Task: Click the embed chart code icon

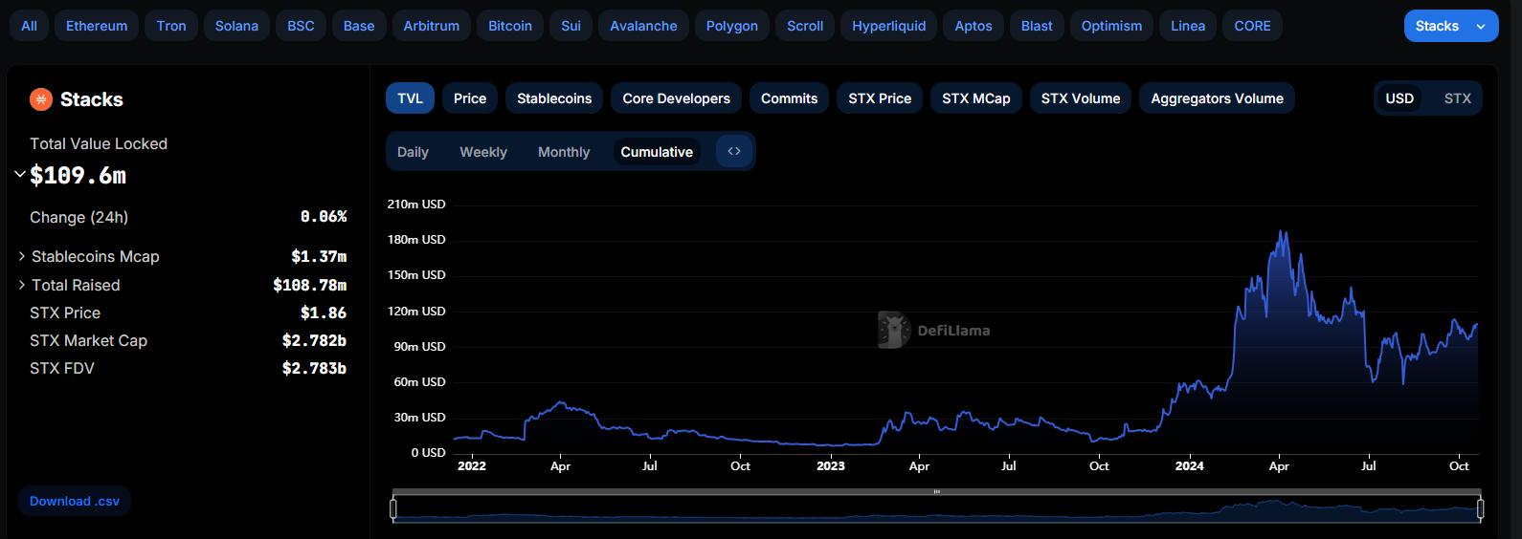Action: (x=734, y=151)
